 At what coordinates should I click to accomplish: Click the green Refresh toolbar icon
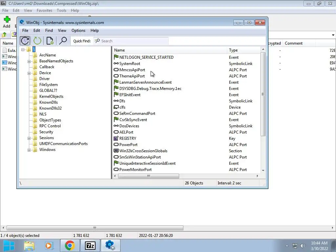click(37, 41)
